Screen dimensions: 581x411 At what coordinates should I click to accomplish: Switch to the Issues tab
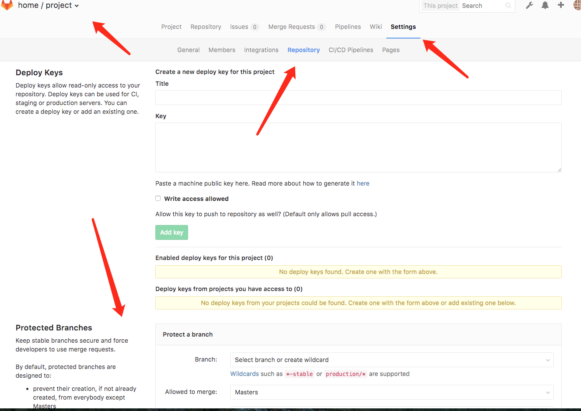click(x=239, y=27)
